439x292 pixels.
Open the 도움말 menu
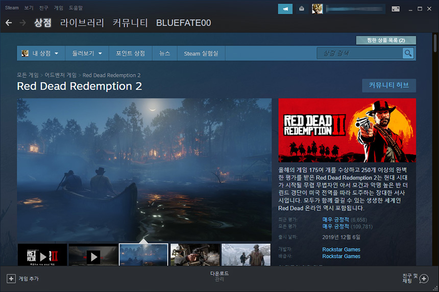76,8
